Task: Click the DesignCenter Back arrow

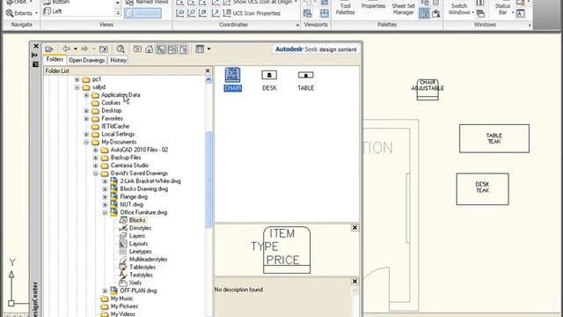Action: [66, 48]
